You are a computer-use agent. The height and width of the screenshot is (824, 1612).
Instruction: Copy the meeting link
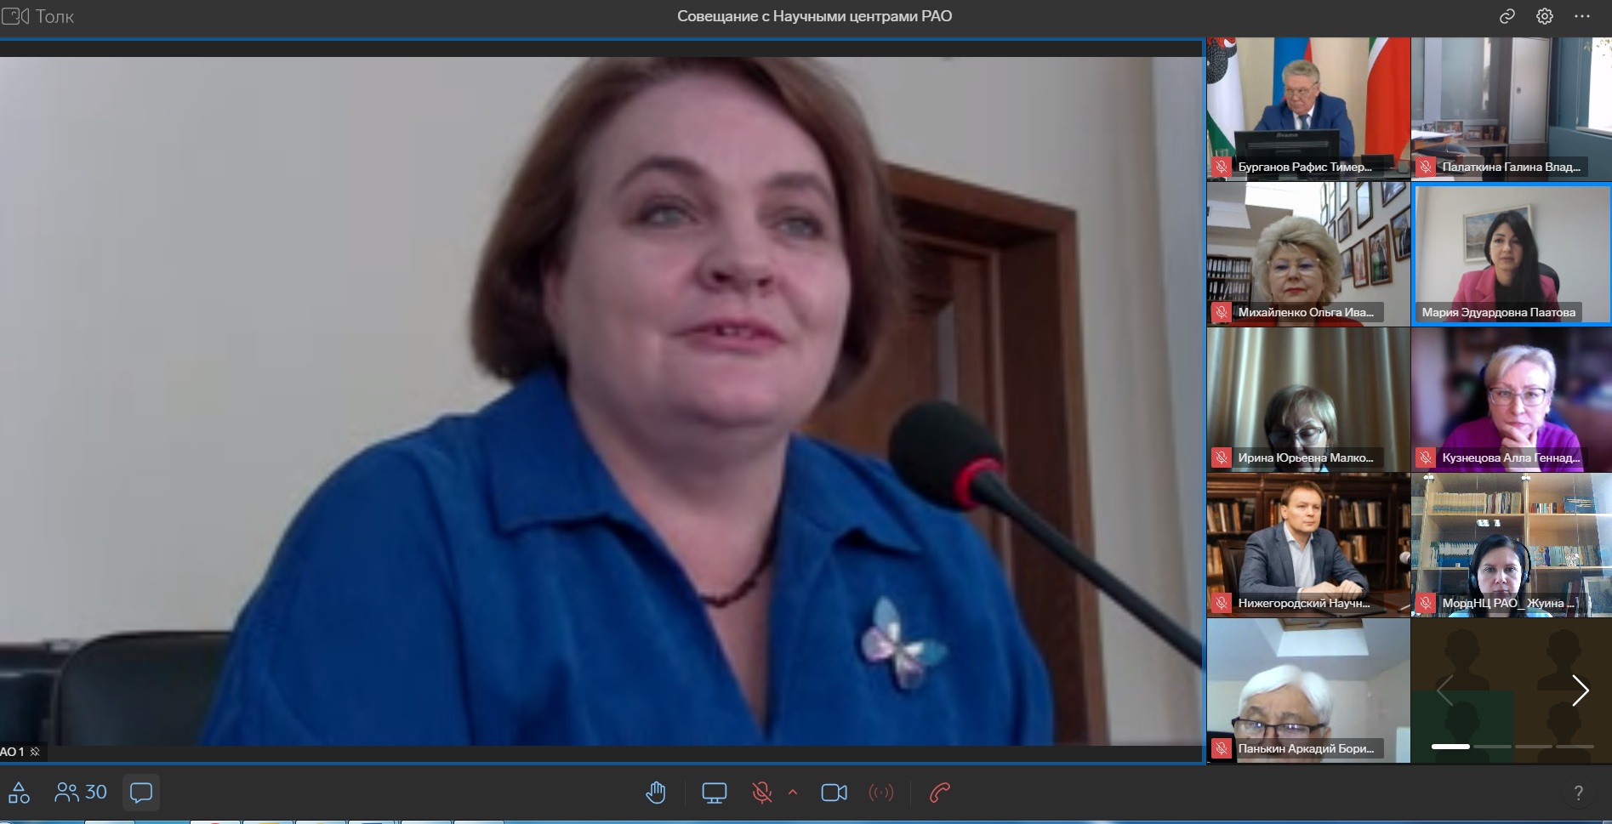[x=1507, y=16]
